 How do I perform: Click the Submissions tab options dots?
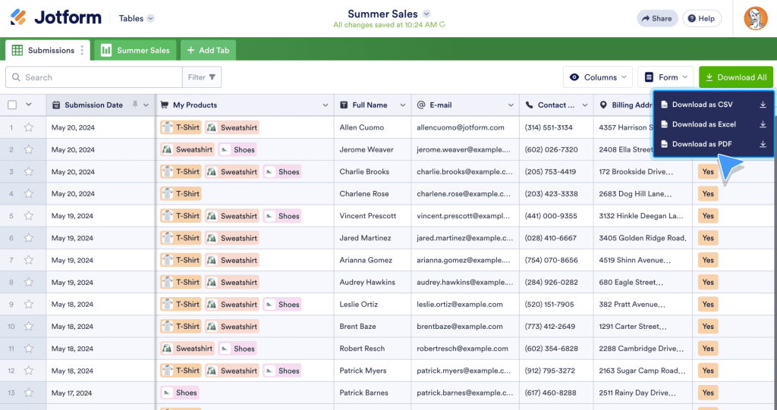click(82, 51)
